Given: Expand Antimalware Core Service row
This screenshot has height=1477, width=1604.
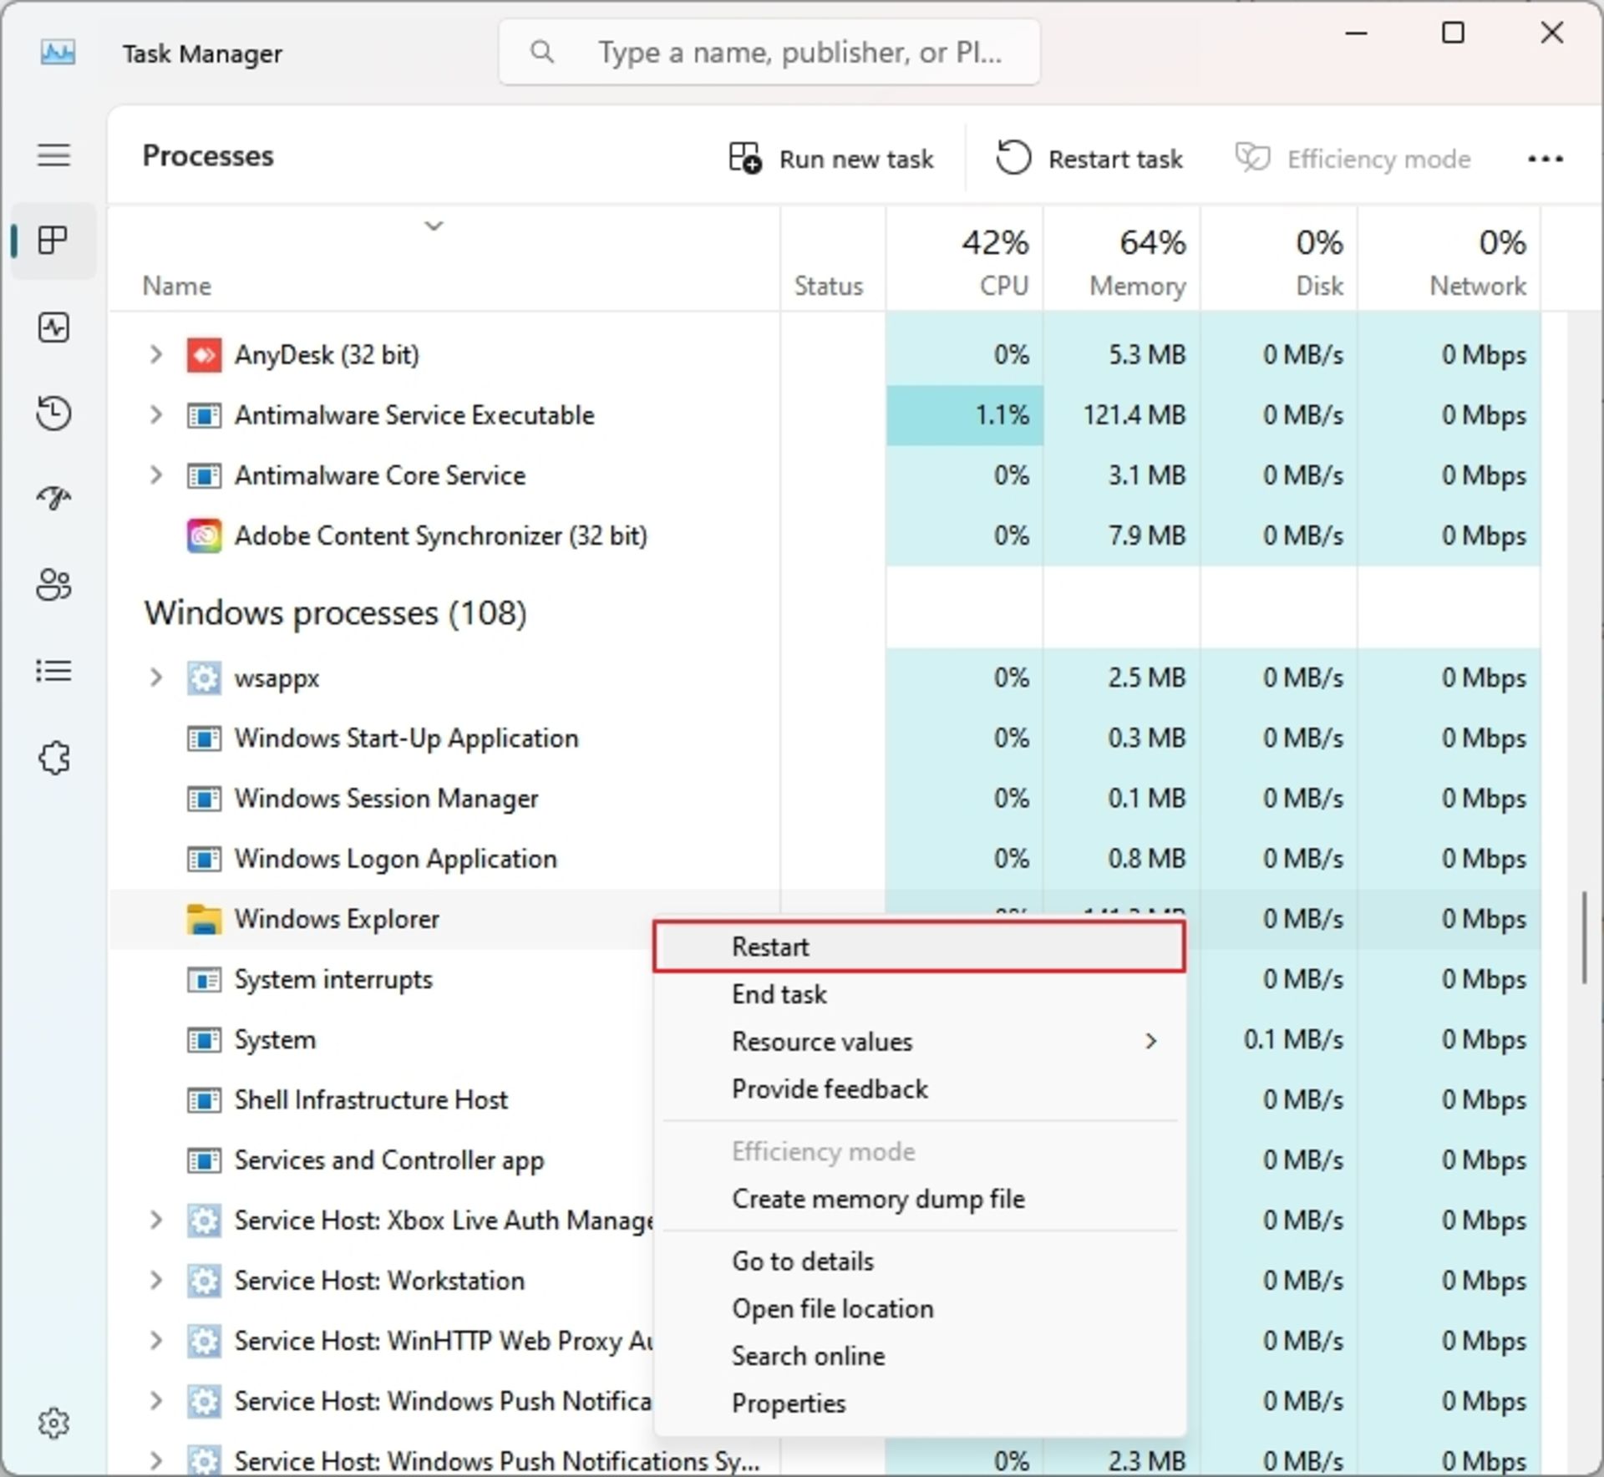Looking at the screenshot, I should [x=155, y=475].
